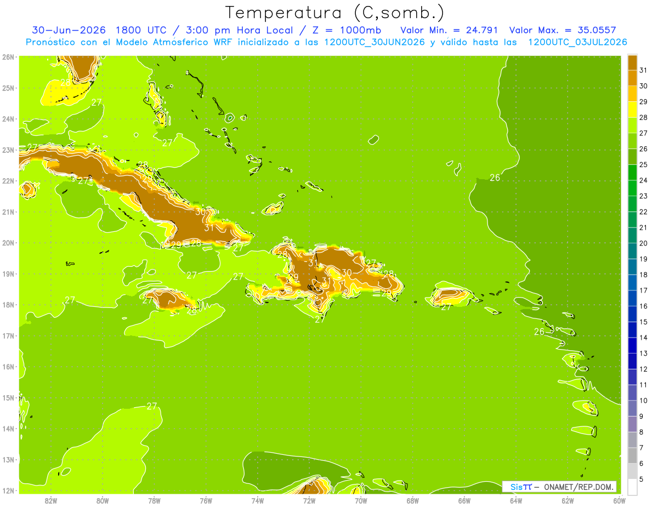Click the 15 label on the color bar
The image size is (658, 508).
[643, 322]
